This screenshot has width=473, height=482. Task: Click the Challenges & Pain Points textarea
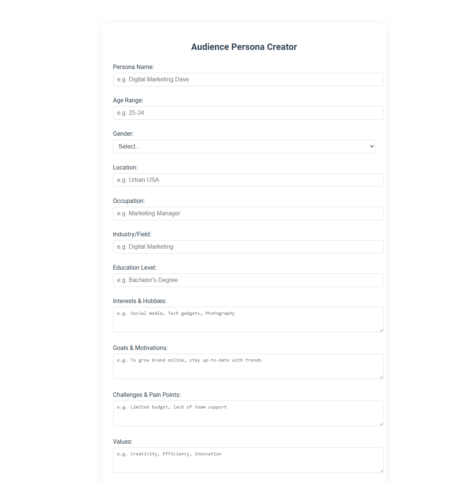[248, 413]
